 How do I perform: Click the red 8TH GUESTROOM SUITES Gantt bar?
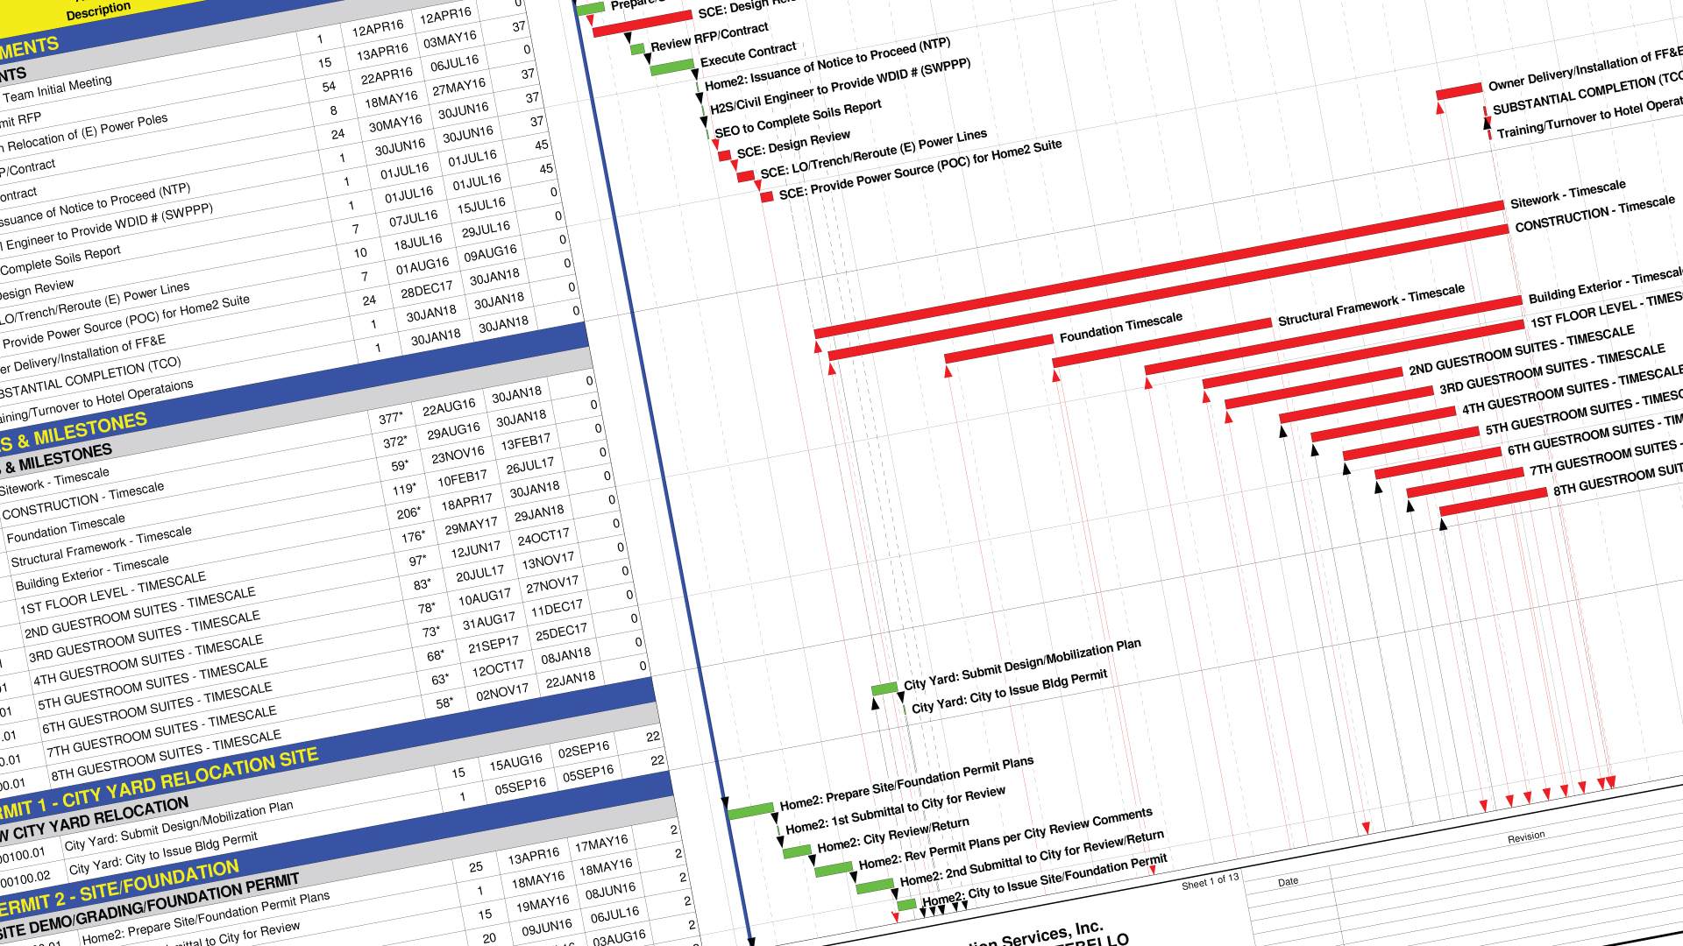(x=1494, y=502)
